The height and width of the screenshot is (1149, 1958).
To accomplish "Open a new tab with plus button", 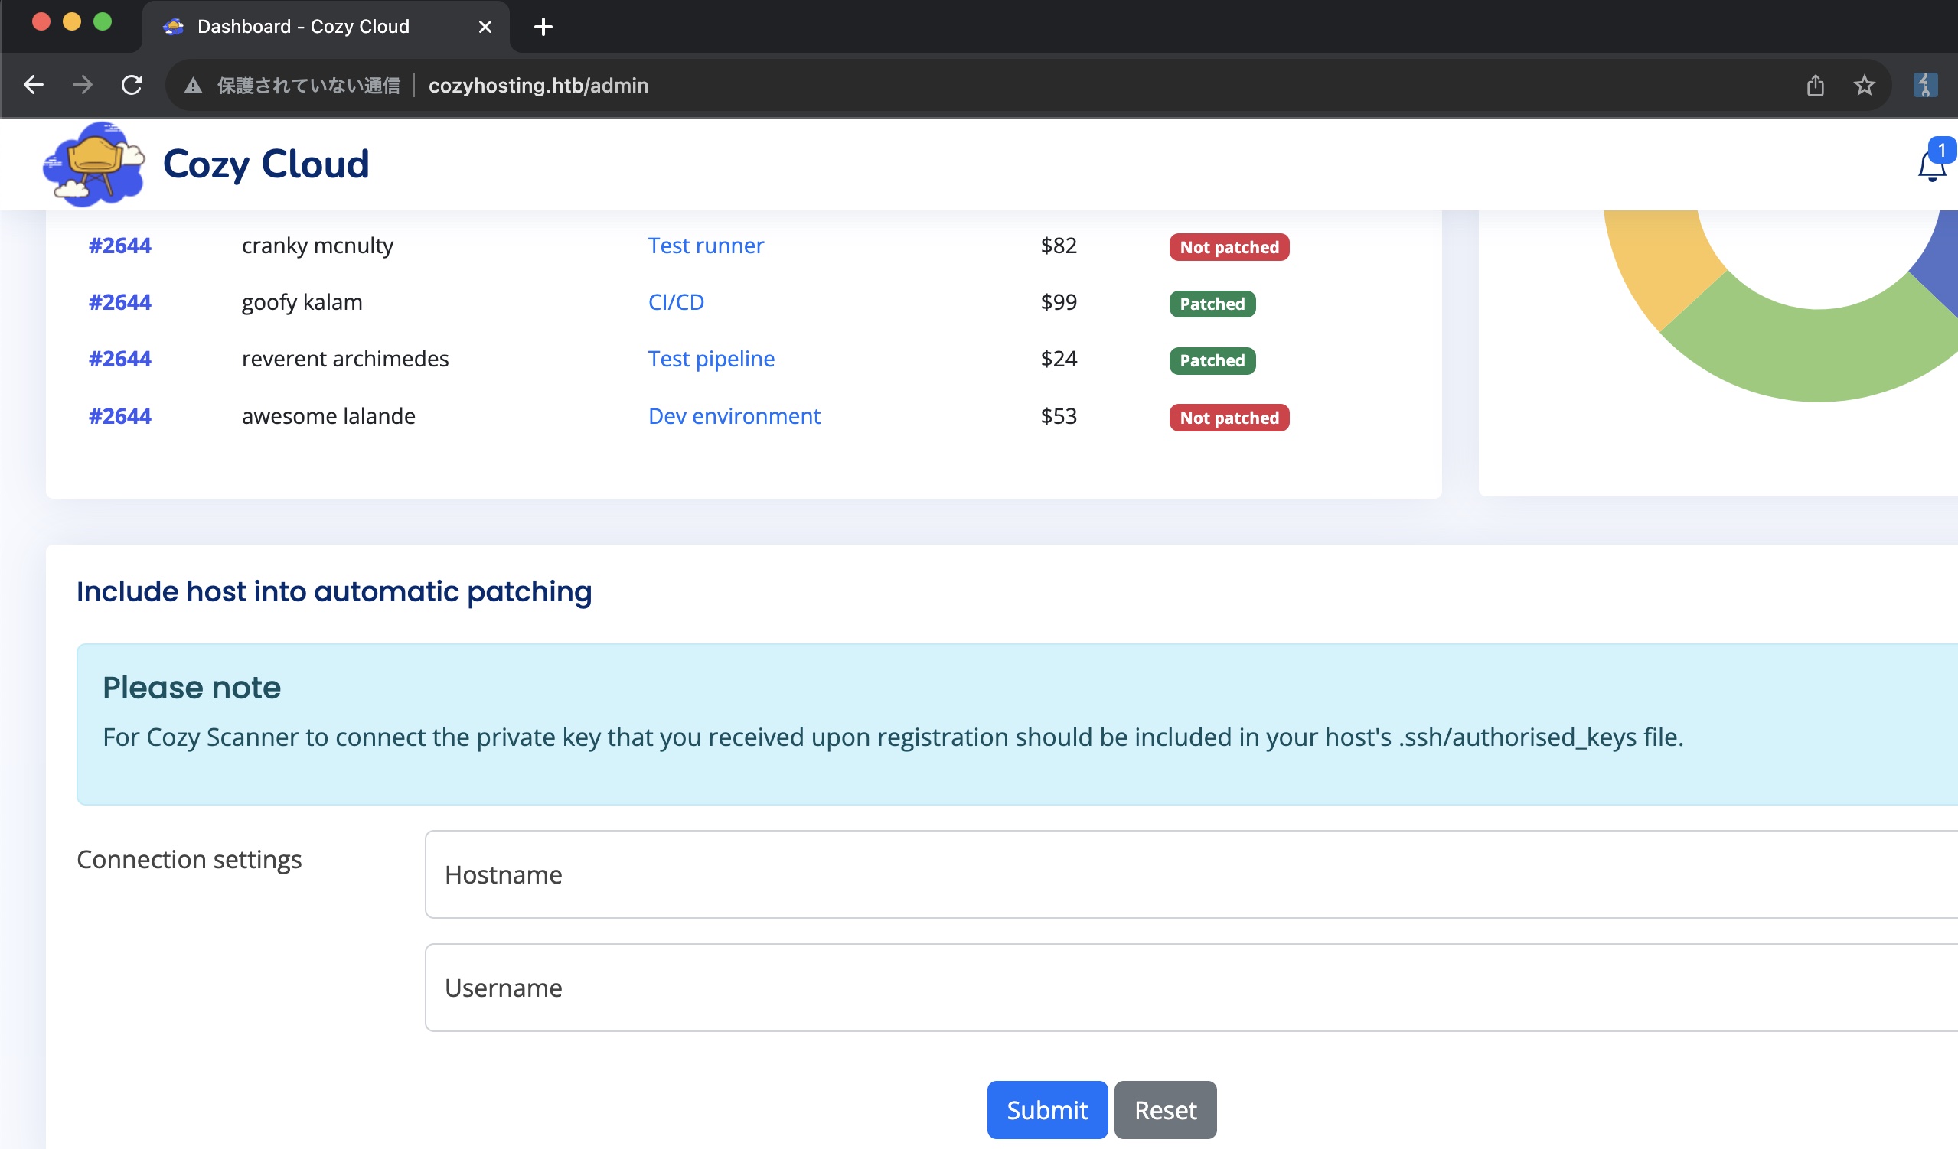I will pyautogui.click(x=543, y=28).
